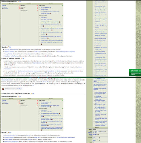Viewport: 141px width, 143px height.
Task: Click reference superscript after 'favorite pass-time'
Action: 33,85
